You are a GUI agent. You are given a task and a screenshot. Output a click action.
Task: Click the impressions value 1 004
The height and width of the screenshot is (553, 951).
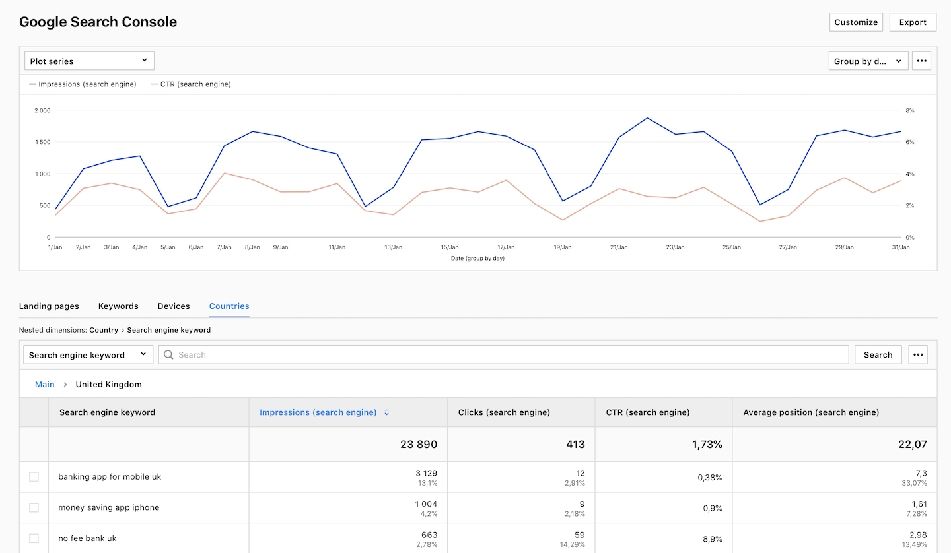[426, 504]
